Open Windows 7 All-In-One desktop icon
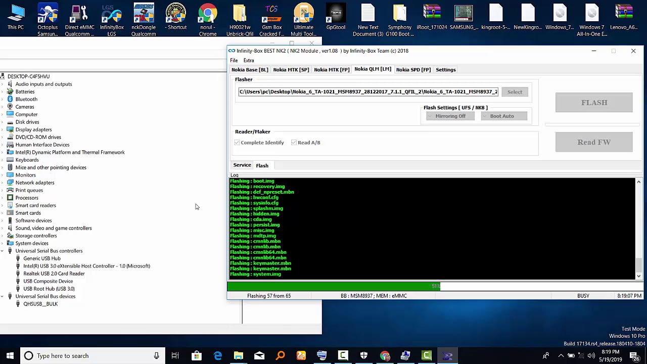 tap(592, 20)
